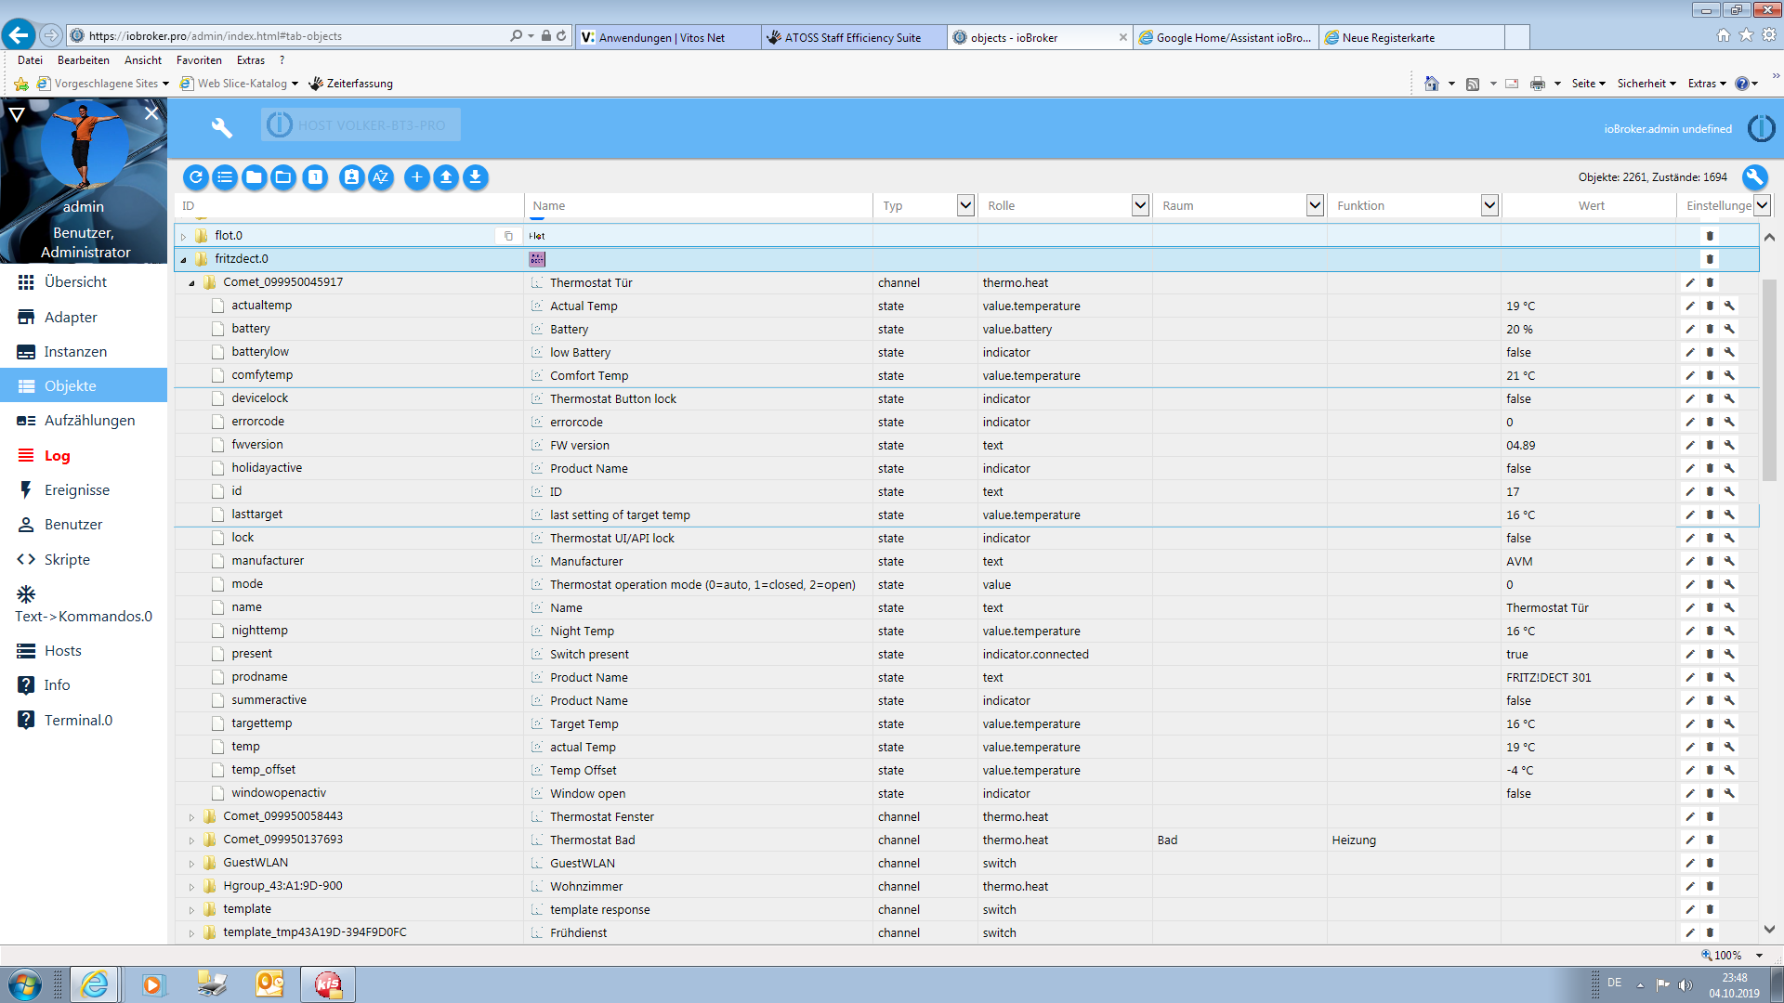Copy flot.0 ID with copy icon

click(508, 236)
